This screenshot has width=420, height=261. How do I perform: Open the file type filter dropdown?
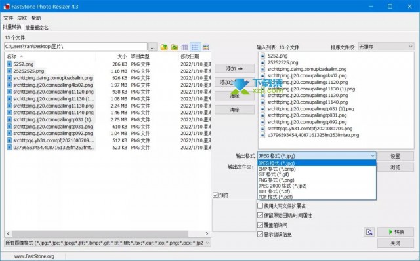[x=108, y=243]
